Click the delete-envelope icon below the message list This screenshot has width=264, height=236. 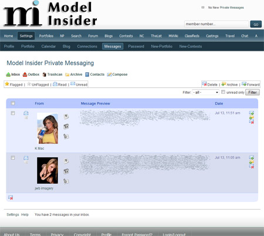[11, 197]
